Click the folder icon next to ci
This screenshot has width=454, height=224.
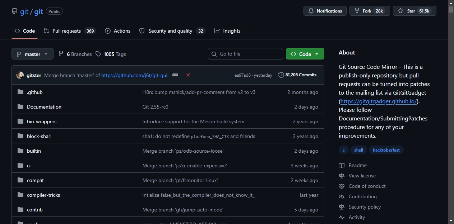[20, 166]
